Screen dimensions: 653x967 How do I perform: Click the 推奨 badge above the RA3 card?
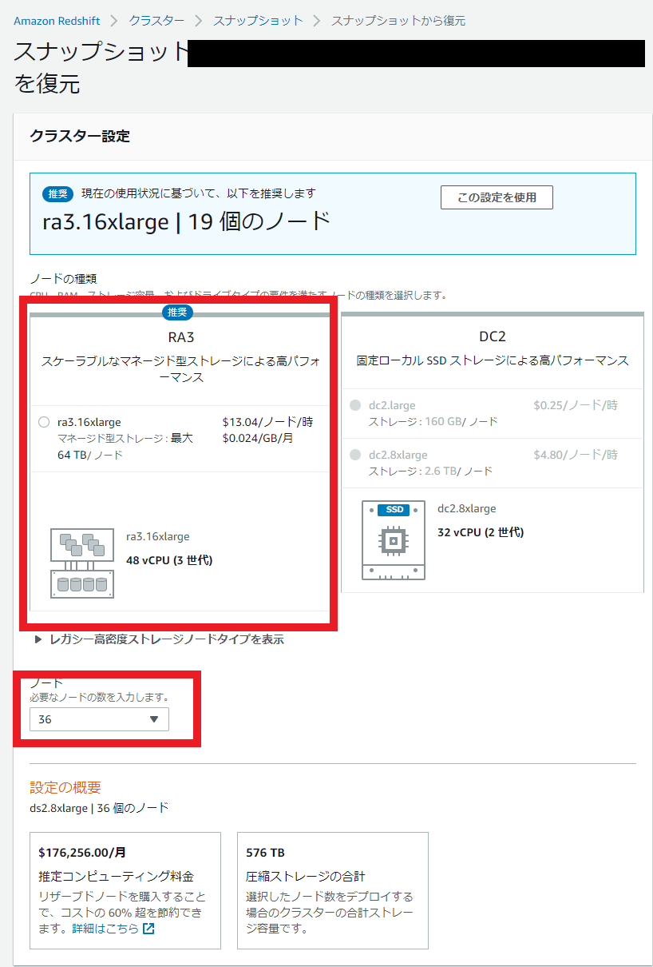point(177,312)
